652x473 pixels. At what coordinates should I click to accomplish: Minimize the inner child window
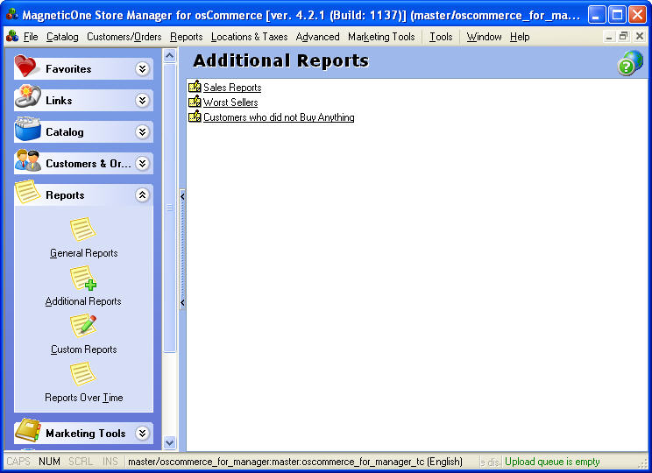point(609,37)
